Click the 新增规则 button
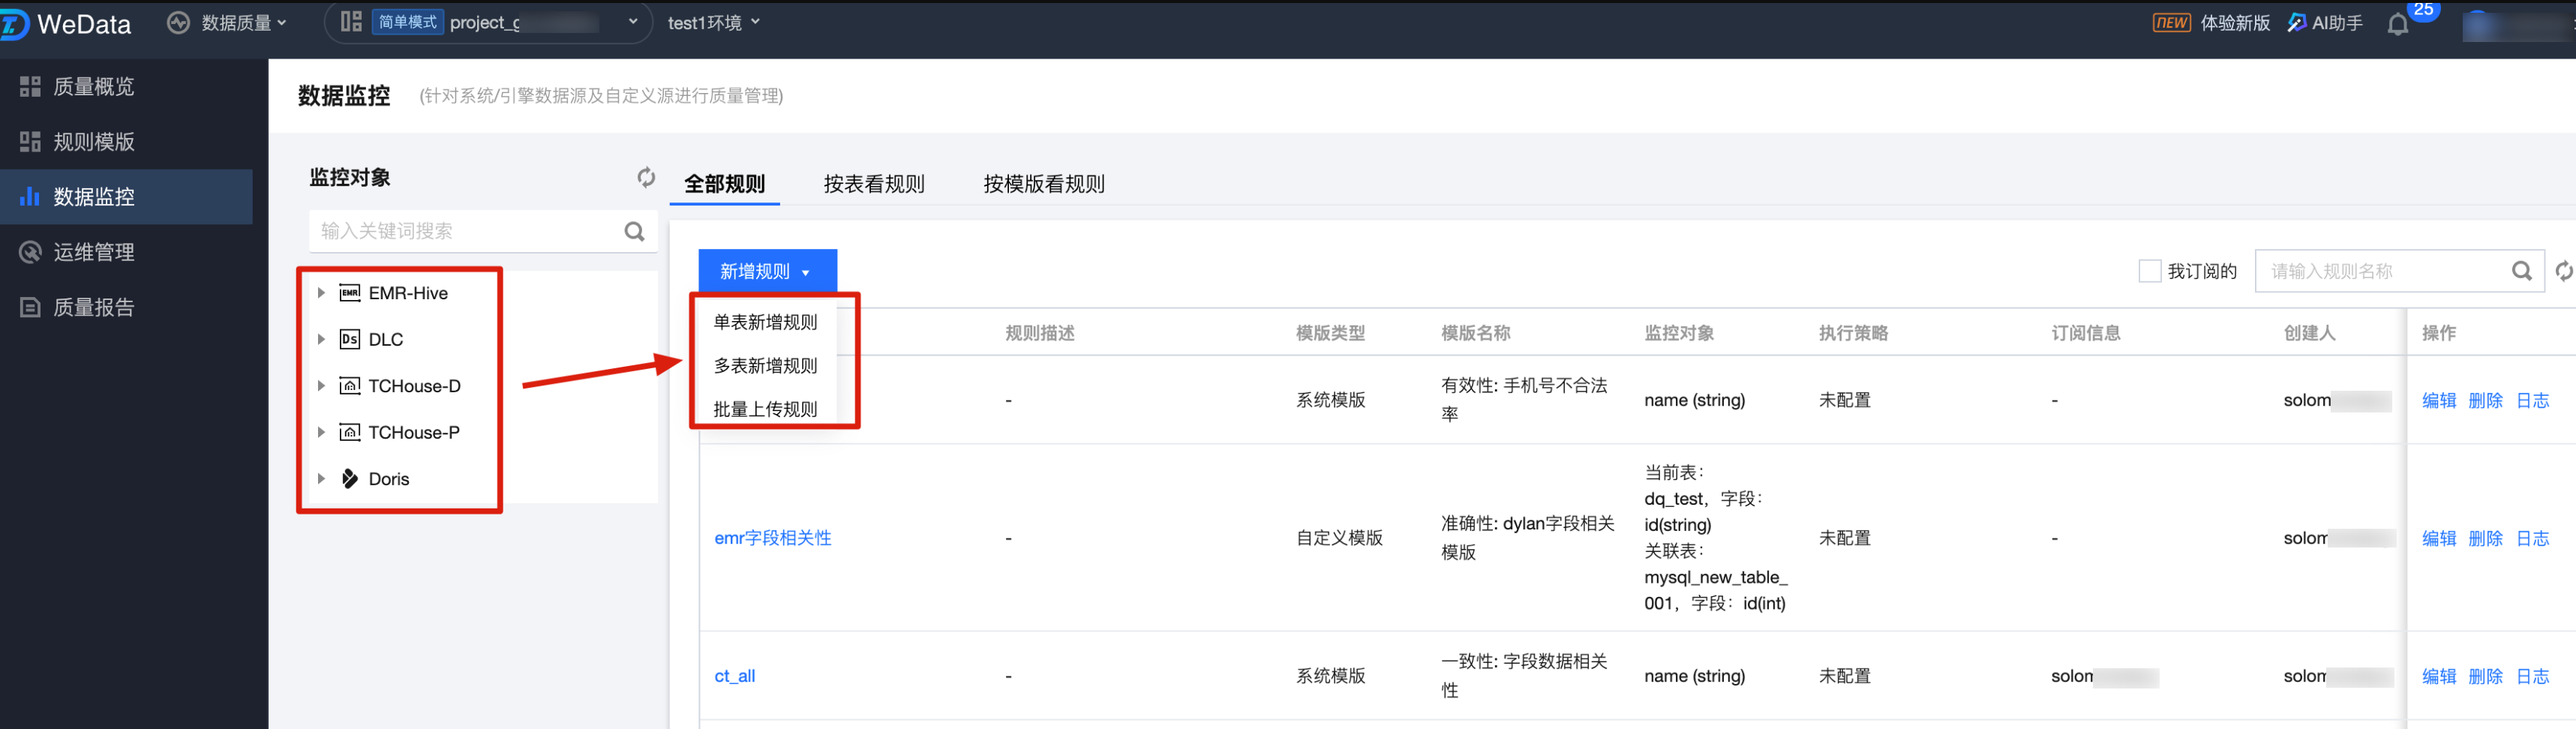The image size is (2576, 729). tap(766, 271)
